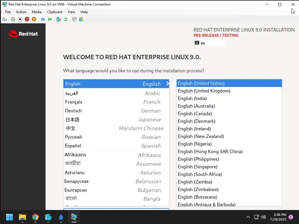Choose English (Denmark) locale
The image size is (299, 224).
pyautogui.click(x=229, y=121)
